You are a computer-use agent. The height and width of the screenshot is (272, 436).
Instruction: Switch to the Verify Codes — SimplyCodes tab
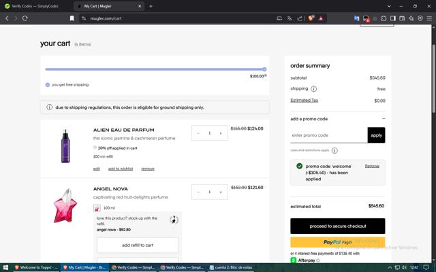tap(36, 6)
